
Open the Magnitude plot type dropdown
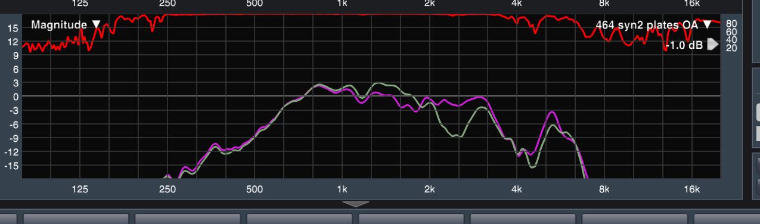pyautogui.click(x=66, y=25)
